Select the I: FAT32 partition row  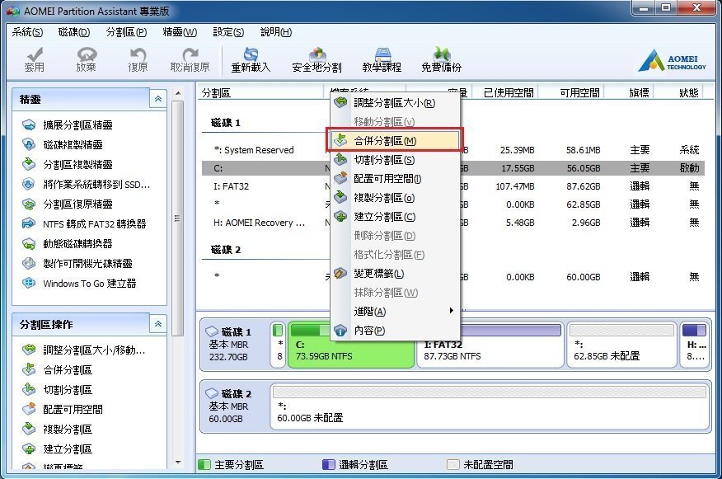coord(453,186)
